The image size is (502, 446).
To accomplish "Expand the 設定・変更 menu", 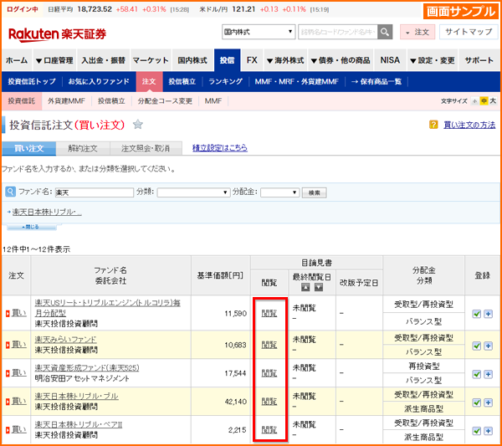I will (x=433, y=60).
